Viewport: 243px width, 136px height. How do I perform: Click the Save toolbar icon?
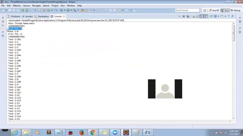(x=9, y=10)
